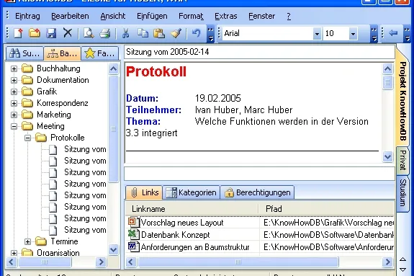This screenshot has height=276, width=414.
Task: Click the Grafik folder icon
Action: coord(27,92)
